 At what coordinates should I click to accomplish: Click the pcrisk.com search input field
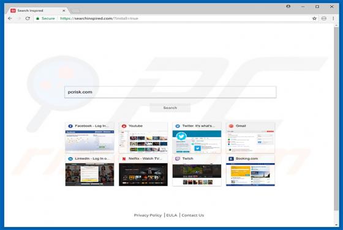coord(170,92)
